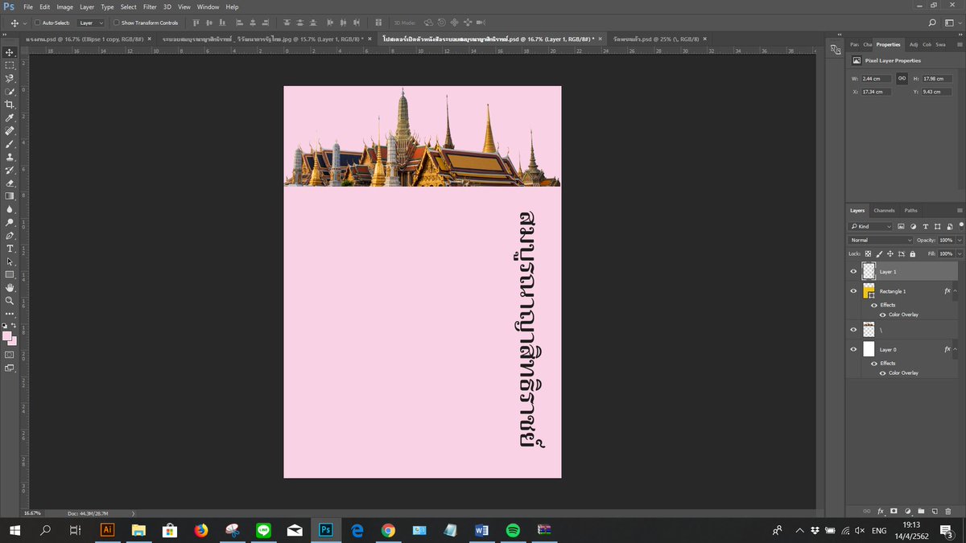Screen dimensions: 966x543
Task: Open the Window menu
Action: click(x=208, y=6)
